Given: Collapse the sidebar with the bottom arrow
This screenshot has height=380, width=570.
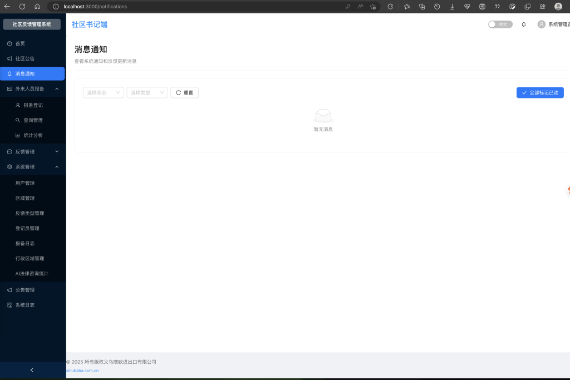Looking at the screenshot, I should tap(32, 370).
